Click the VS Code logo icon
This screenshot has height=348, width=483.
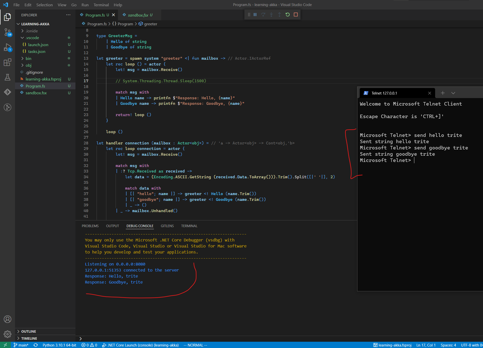[6, 5]
